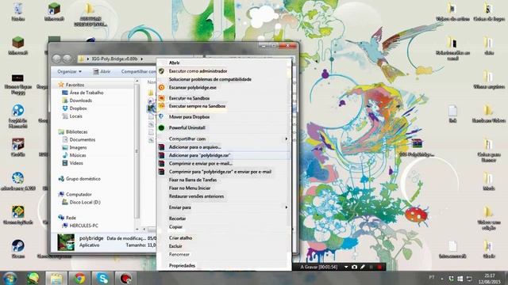Click the Windows Start button

click(10, 278)
